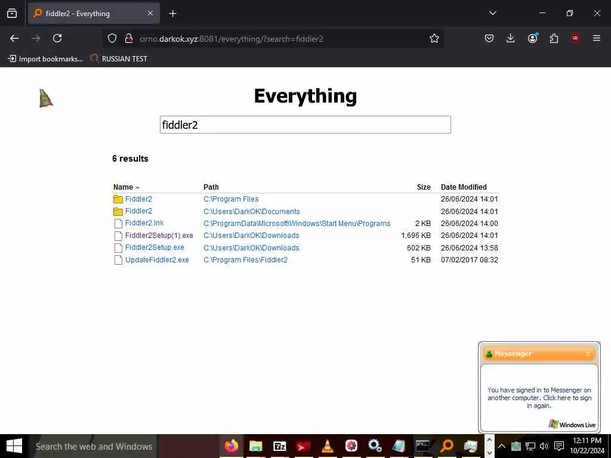Bookmark this page with the star icon

tap(434, 38)
